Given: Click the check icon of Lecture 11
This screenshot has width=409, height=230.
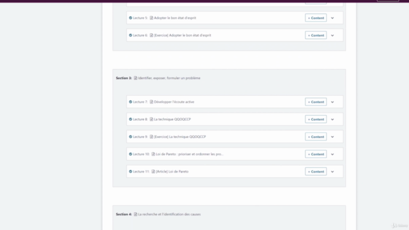Looking at the screenshot, I should point(130,172).
